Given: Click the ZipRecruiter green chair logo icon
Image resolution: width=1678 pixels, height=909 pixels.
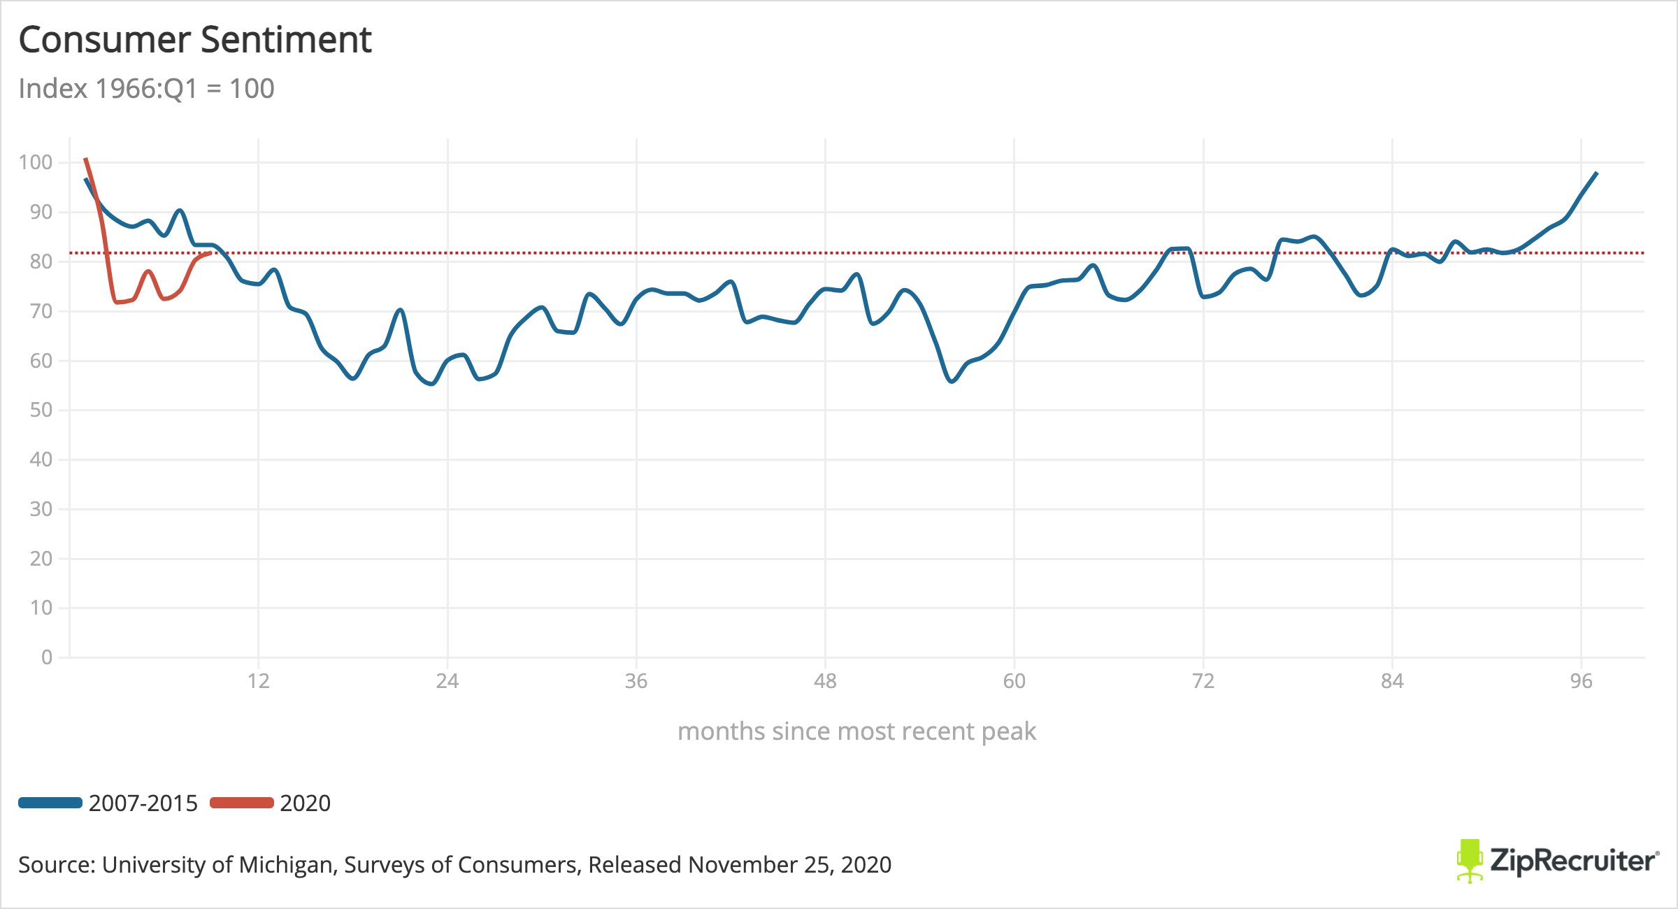Looking at the screenshot, I should tap(1469, 861).
